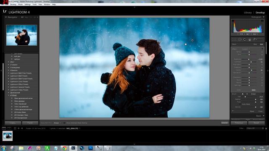Adjust the Exposure slider
269x151 pixels.
249,59
